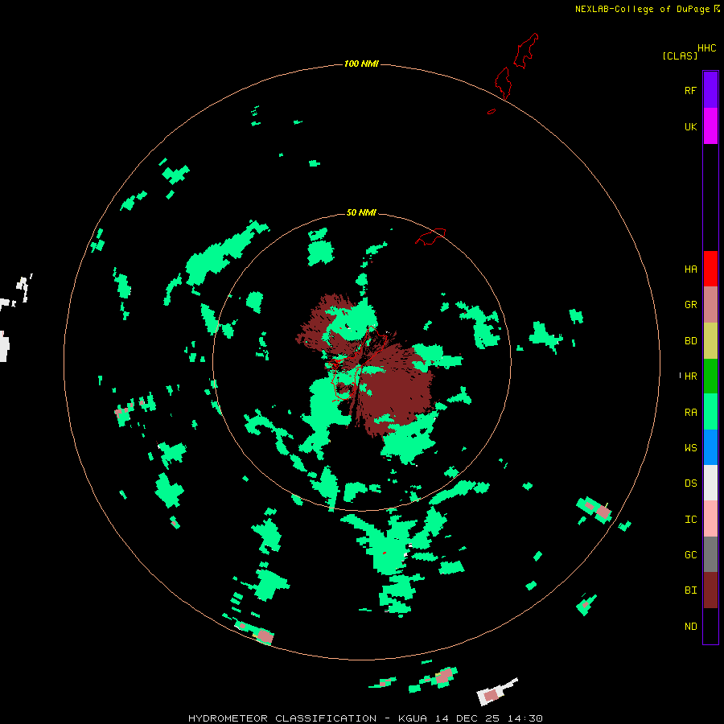The width and height of the screenshot is (724, 724).
Task: Click the IC ice crystals pink swatch
Action: point(710,519)
